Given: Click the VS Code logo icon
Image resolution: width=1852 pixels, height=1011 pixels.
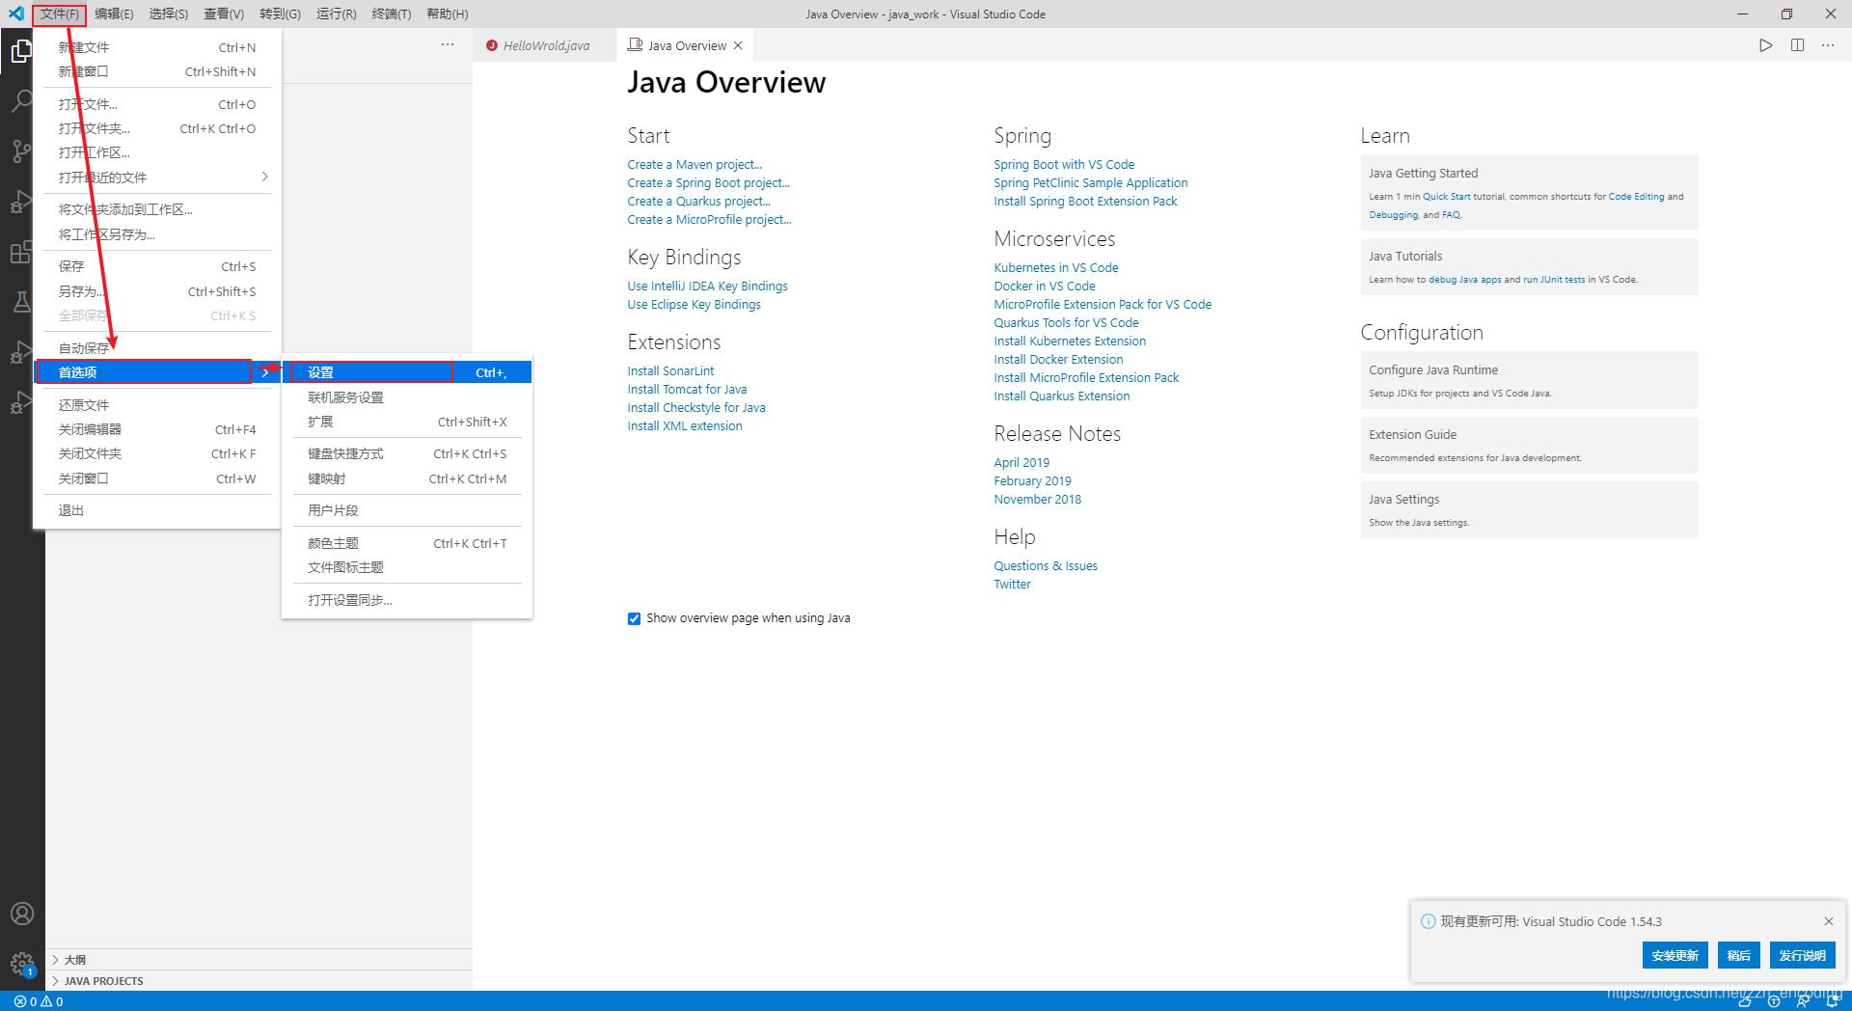Looking at the screenshot, I should point(15,14).
